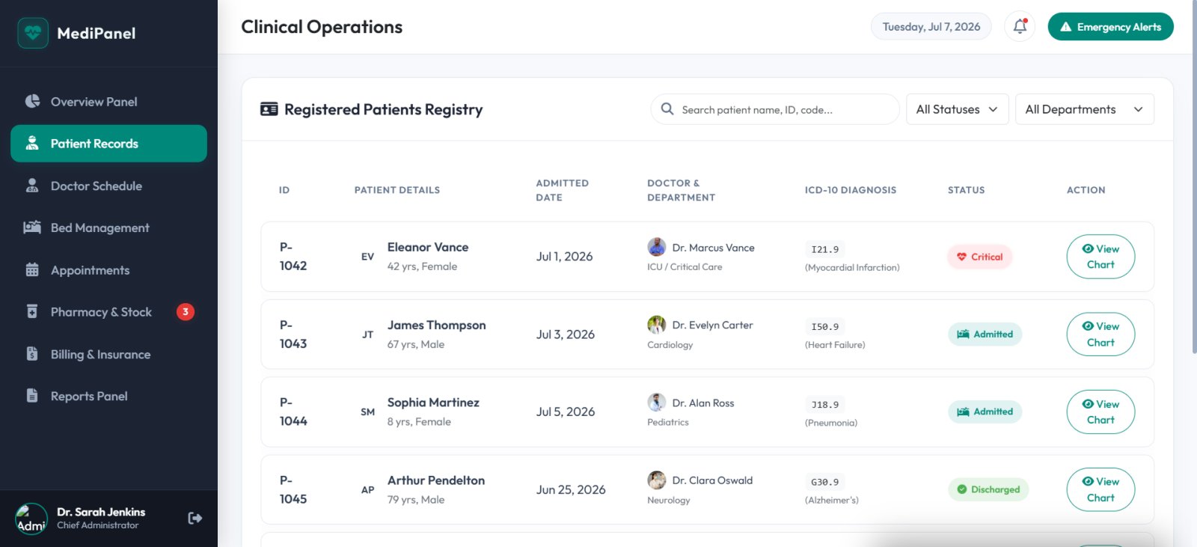The image size is (1197, 547).
Task: Open Pharmacy & Stock section
Action: pyautogui.click(x=108, y=312)
